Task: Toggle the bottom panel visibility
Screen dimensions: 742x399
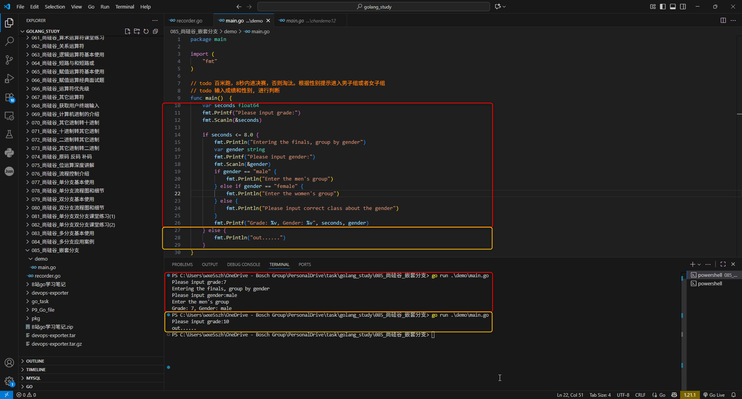Action: pos(673,7)
